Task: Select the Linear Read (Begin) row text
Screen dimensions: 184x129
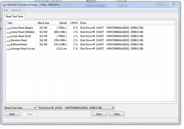Action: point(22,28)
